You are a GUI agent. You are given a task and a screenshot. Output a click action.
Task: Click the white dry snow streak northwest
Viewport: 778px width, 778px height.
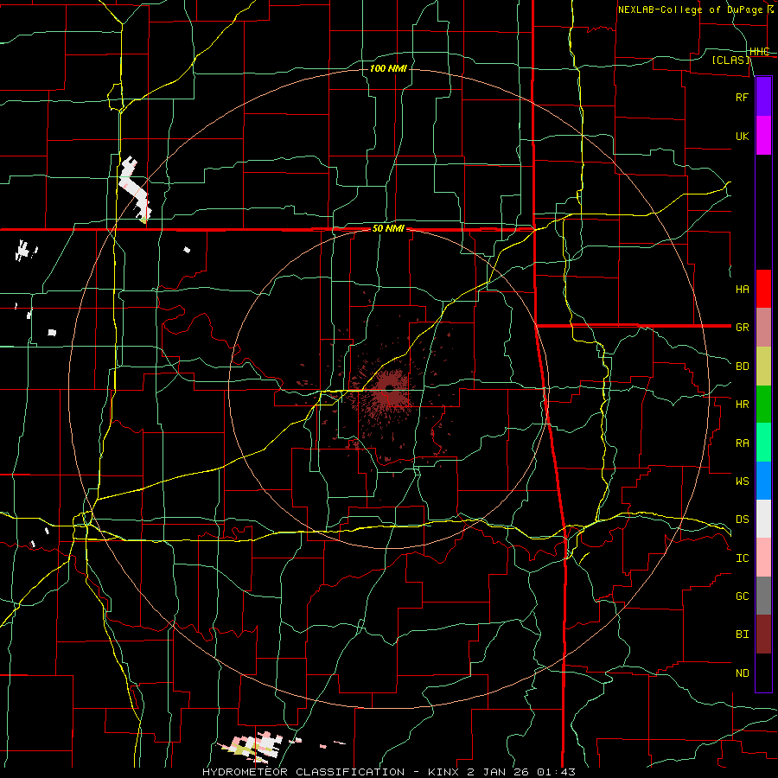[x=134, y=189]
